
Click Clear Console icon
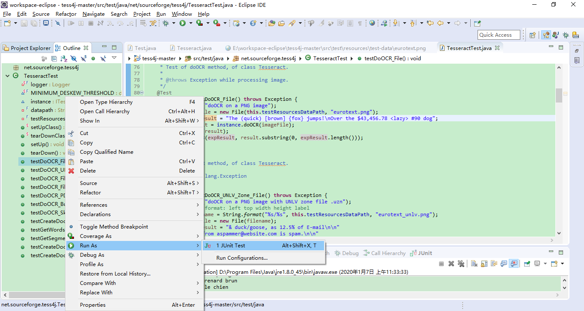[474, 264]
